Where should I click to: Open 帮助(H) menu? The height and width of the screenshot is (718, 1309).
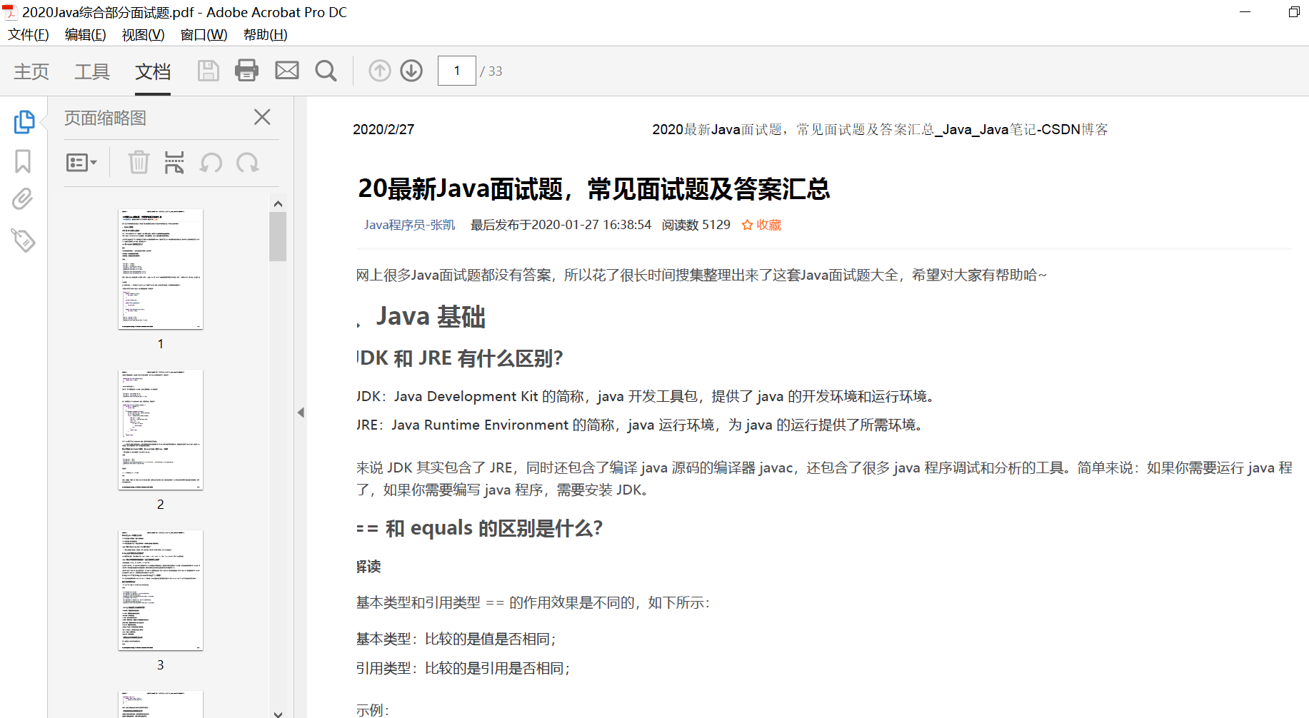click(x=265, y=34)
